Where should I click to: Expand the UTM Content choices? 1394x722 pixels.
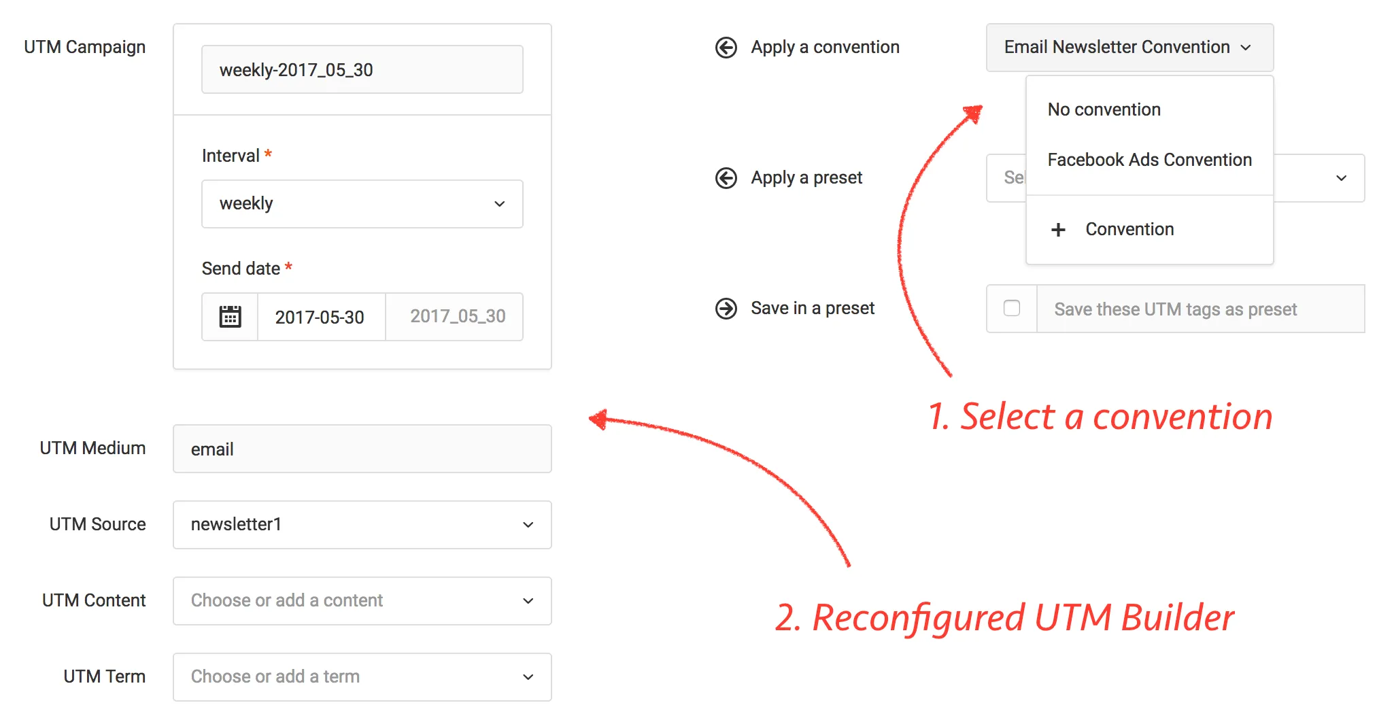pos(527,600)
